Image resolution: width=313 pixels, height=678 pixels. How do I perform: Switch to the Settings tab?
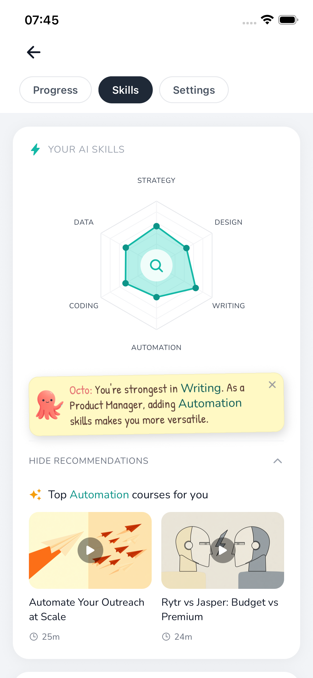tap(194, 90)
